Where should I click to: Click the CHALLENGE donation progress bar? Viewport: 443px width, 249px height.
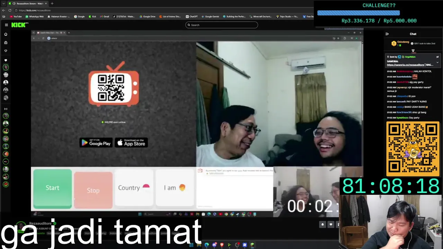359,13
